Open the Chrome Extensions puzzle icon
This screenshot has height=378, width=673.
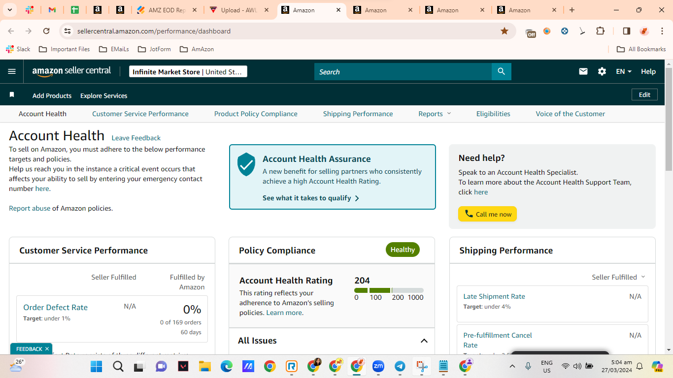point(600,31)
